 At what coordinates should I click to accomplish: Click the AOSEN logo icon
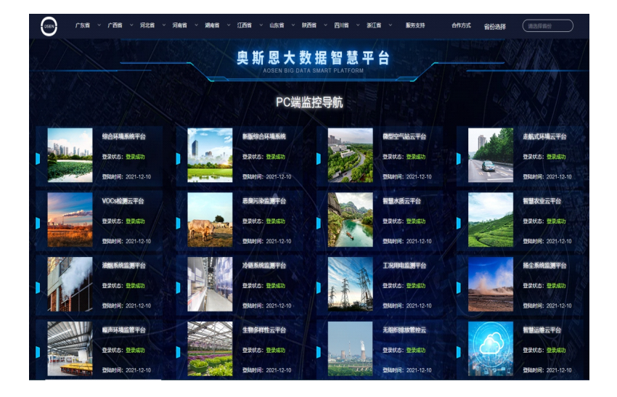pos(48,26)
